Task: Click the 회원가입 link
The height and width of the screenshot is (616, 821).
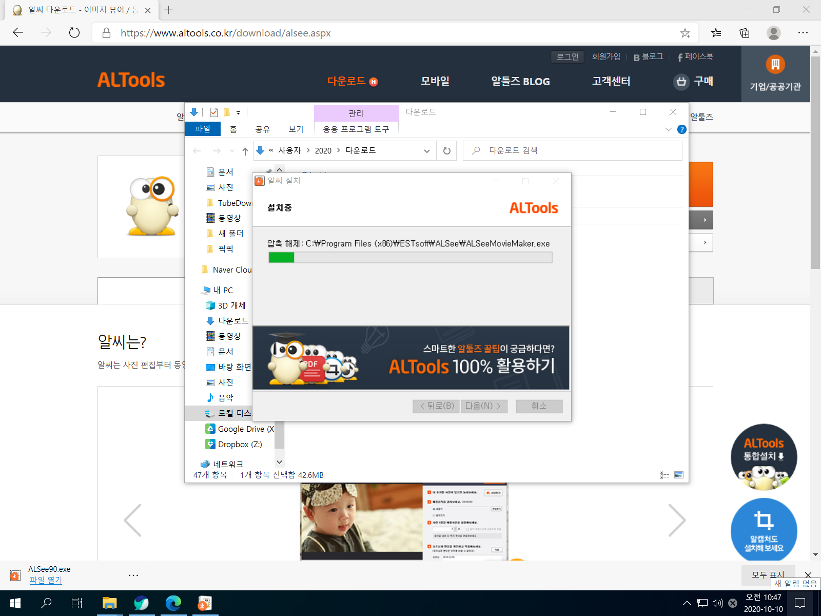Action: coord(606,56)
